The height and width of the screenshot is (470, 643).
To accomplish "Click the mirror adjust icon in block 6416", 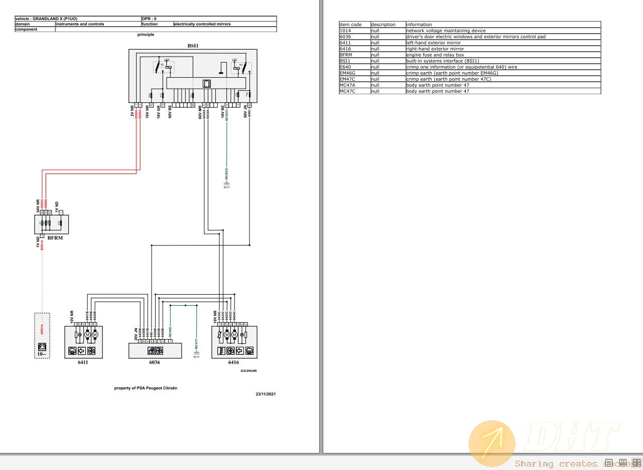I will coord(230,351).
